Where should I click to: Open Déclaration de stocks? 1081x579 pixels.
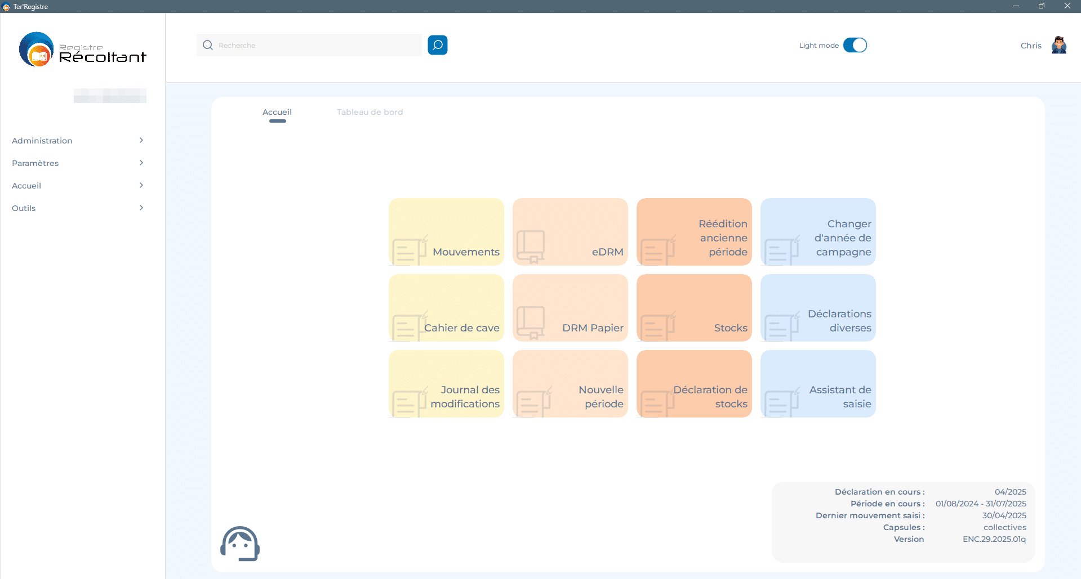tap(694, 384)
